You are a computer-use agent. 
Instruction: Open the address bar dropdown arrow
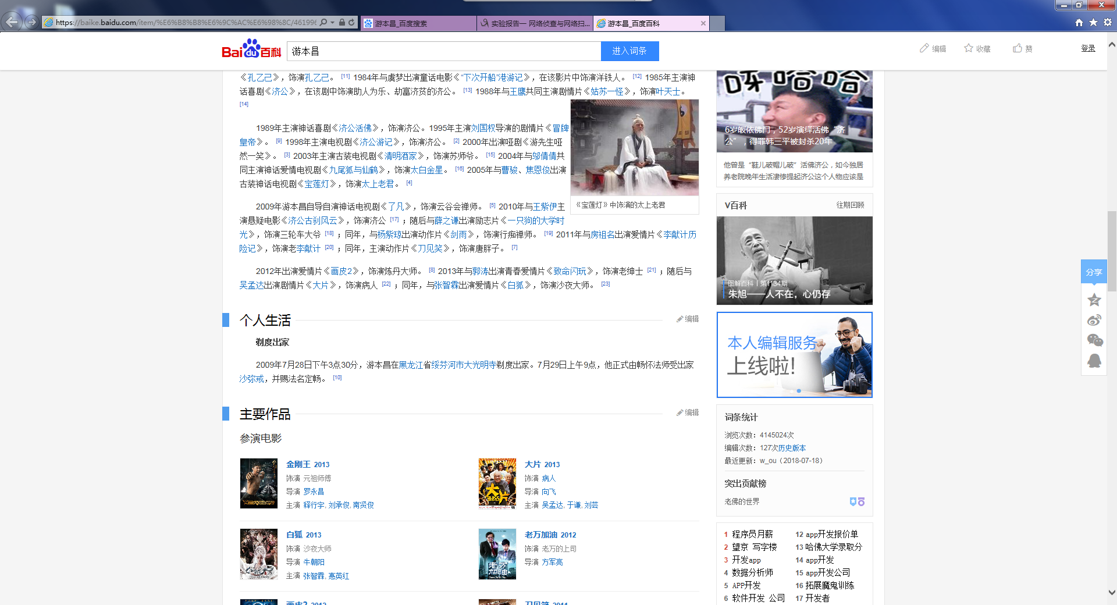coord(332,23)
